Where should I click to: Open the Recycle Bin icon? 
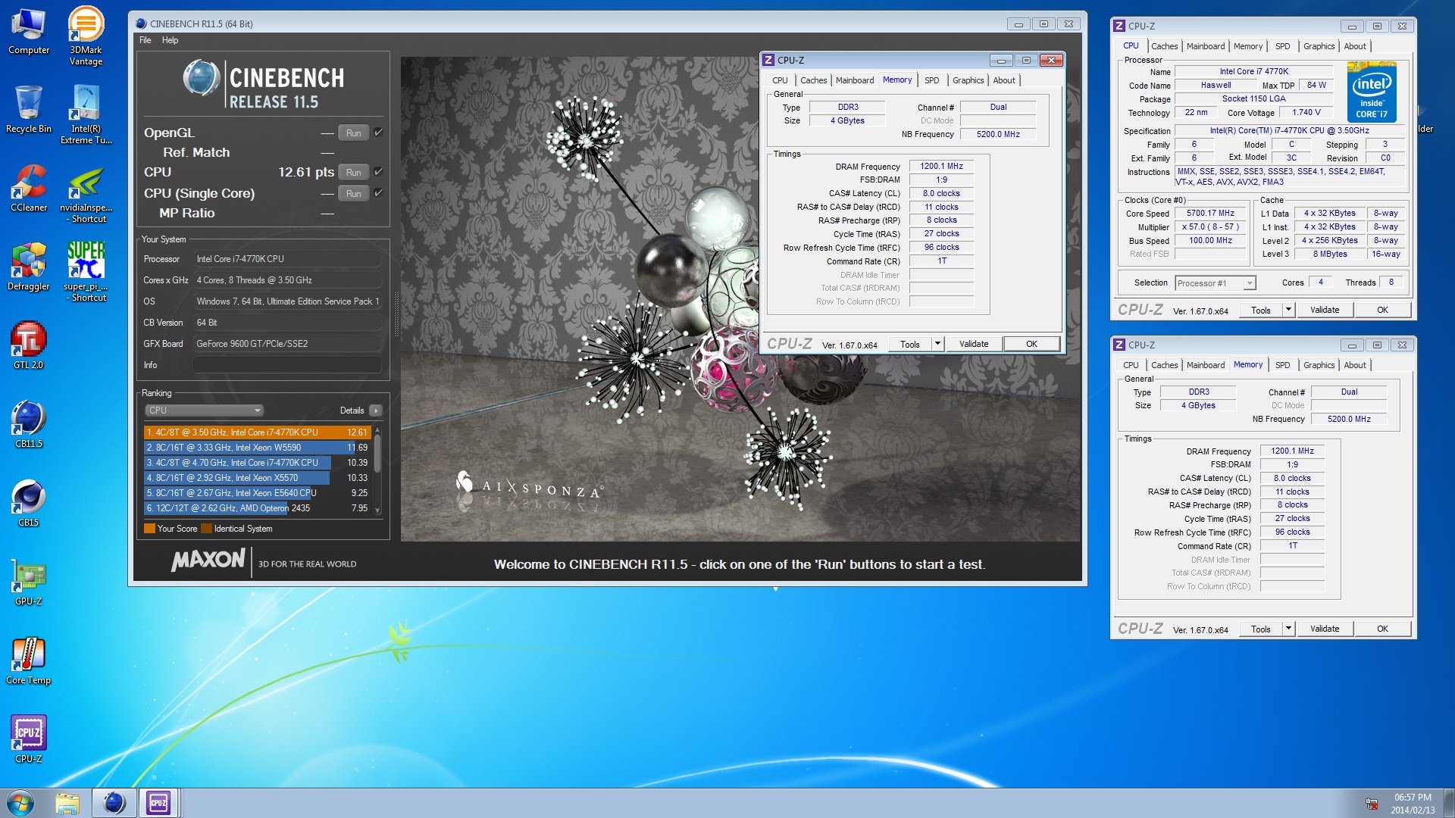29,109
